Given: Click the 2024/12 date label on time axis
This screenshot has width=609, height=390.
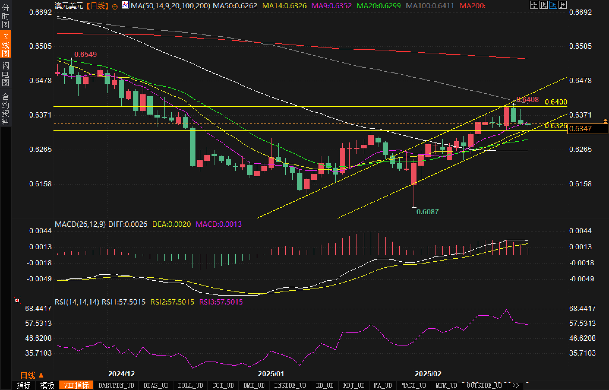Looking at the screenshot, I should click(x=122, y=374).
